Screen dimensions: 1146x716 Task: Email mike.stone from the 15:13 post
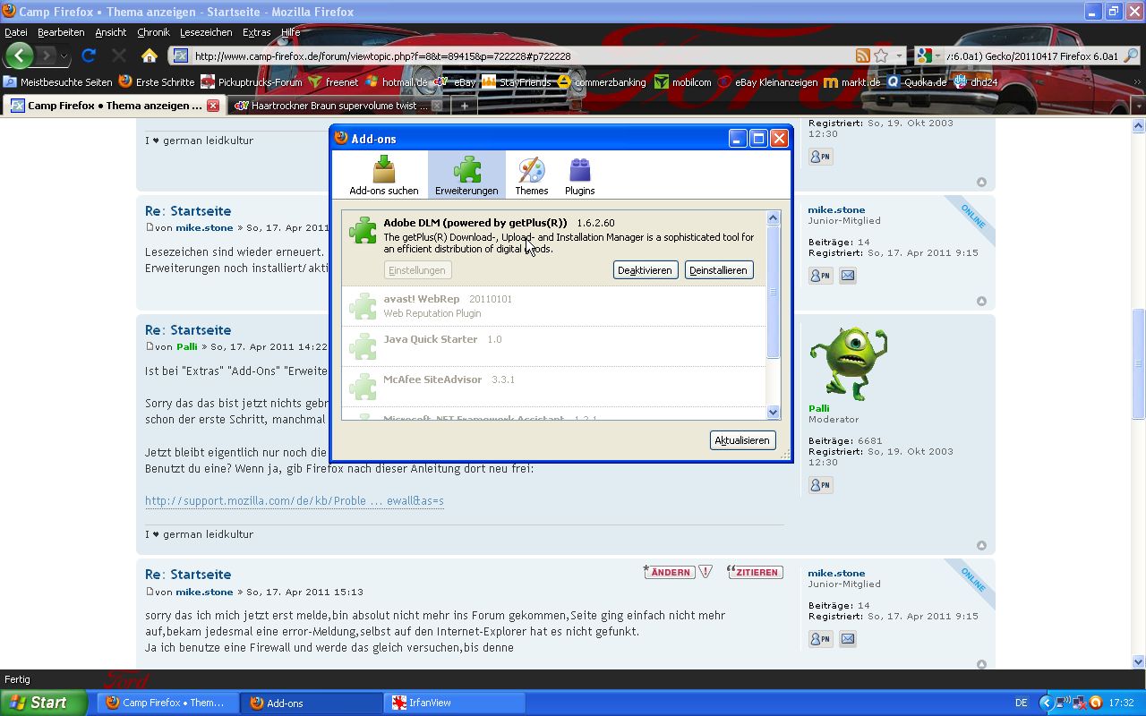pos(848,639)
